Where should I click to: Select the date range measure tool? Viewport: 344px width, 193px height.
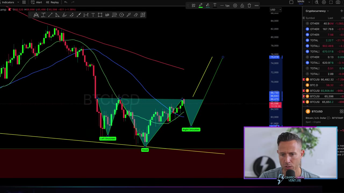click(86, 15)
